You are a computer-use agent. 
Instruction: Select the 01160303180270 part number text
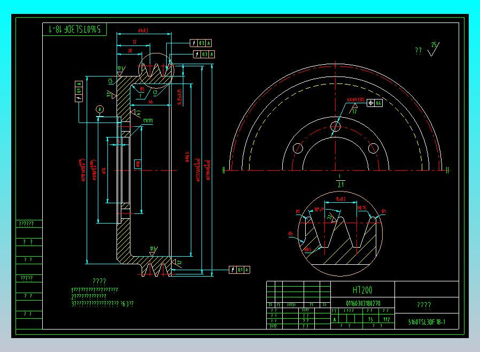click(x=363, y=303)
